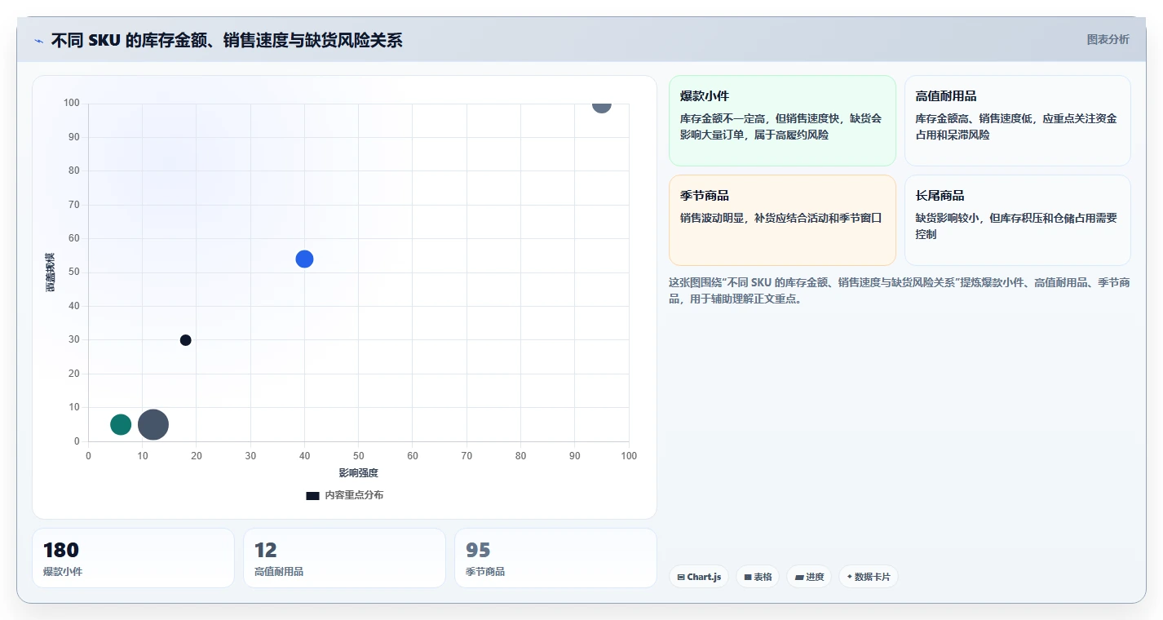Click the square icon in 表格 chip
Screen dimensions: 1163x620
click(747, 577)
